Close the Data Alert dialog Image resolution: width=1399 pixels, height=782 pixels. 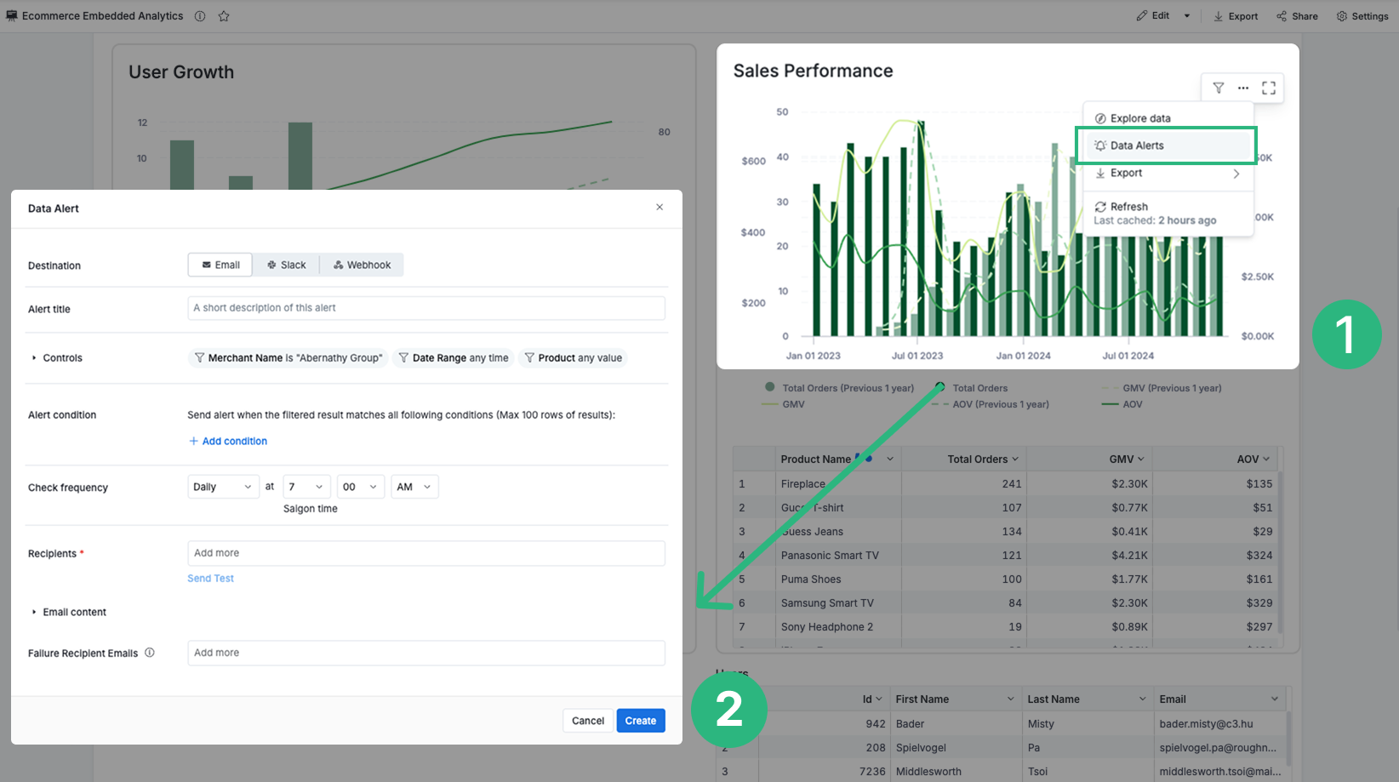[660, 208]
